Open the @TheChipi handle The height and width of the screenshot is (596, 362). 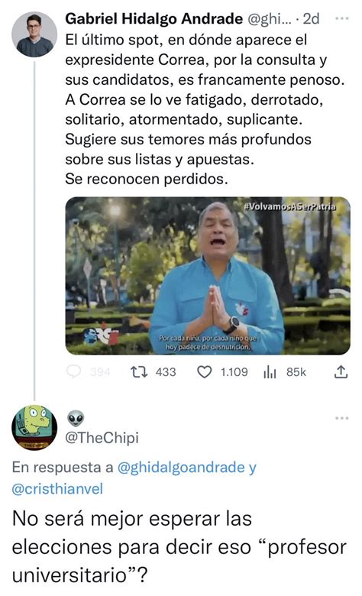(x=102, y=438)
